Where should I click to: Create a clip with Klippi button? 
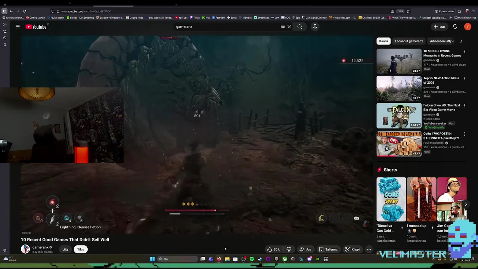[x=352, y=249]
